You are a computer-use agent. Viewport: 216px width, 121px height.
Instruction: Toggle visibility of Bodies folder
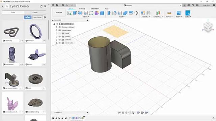[x=59, y=37]
